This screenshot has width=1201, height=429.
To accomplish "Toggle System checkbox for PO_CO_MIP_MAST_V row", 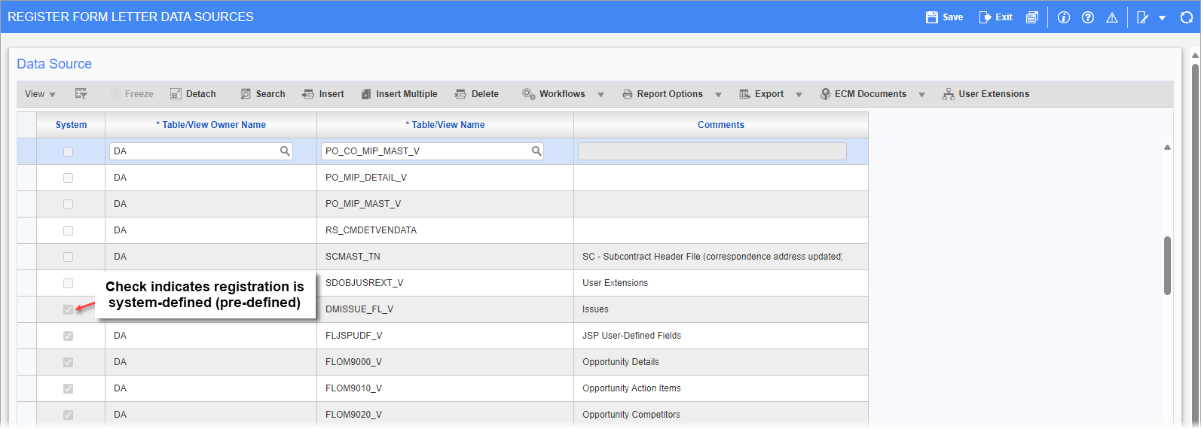I will 69,151.
